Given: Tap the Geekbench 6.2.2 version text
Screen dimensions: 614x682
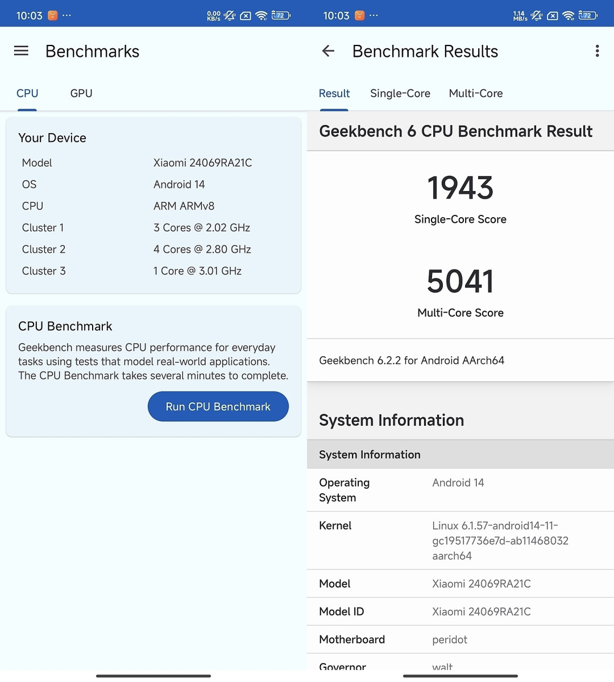Looking at the screenshot, I should [412, 360].
